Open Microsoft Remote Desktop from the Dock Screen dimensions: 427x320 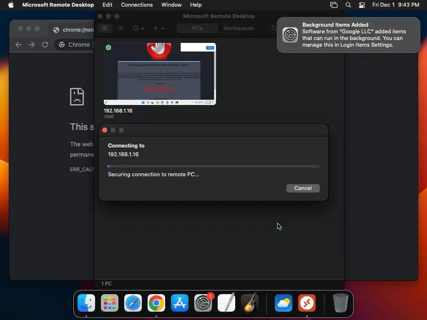point(307,303)
